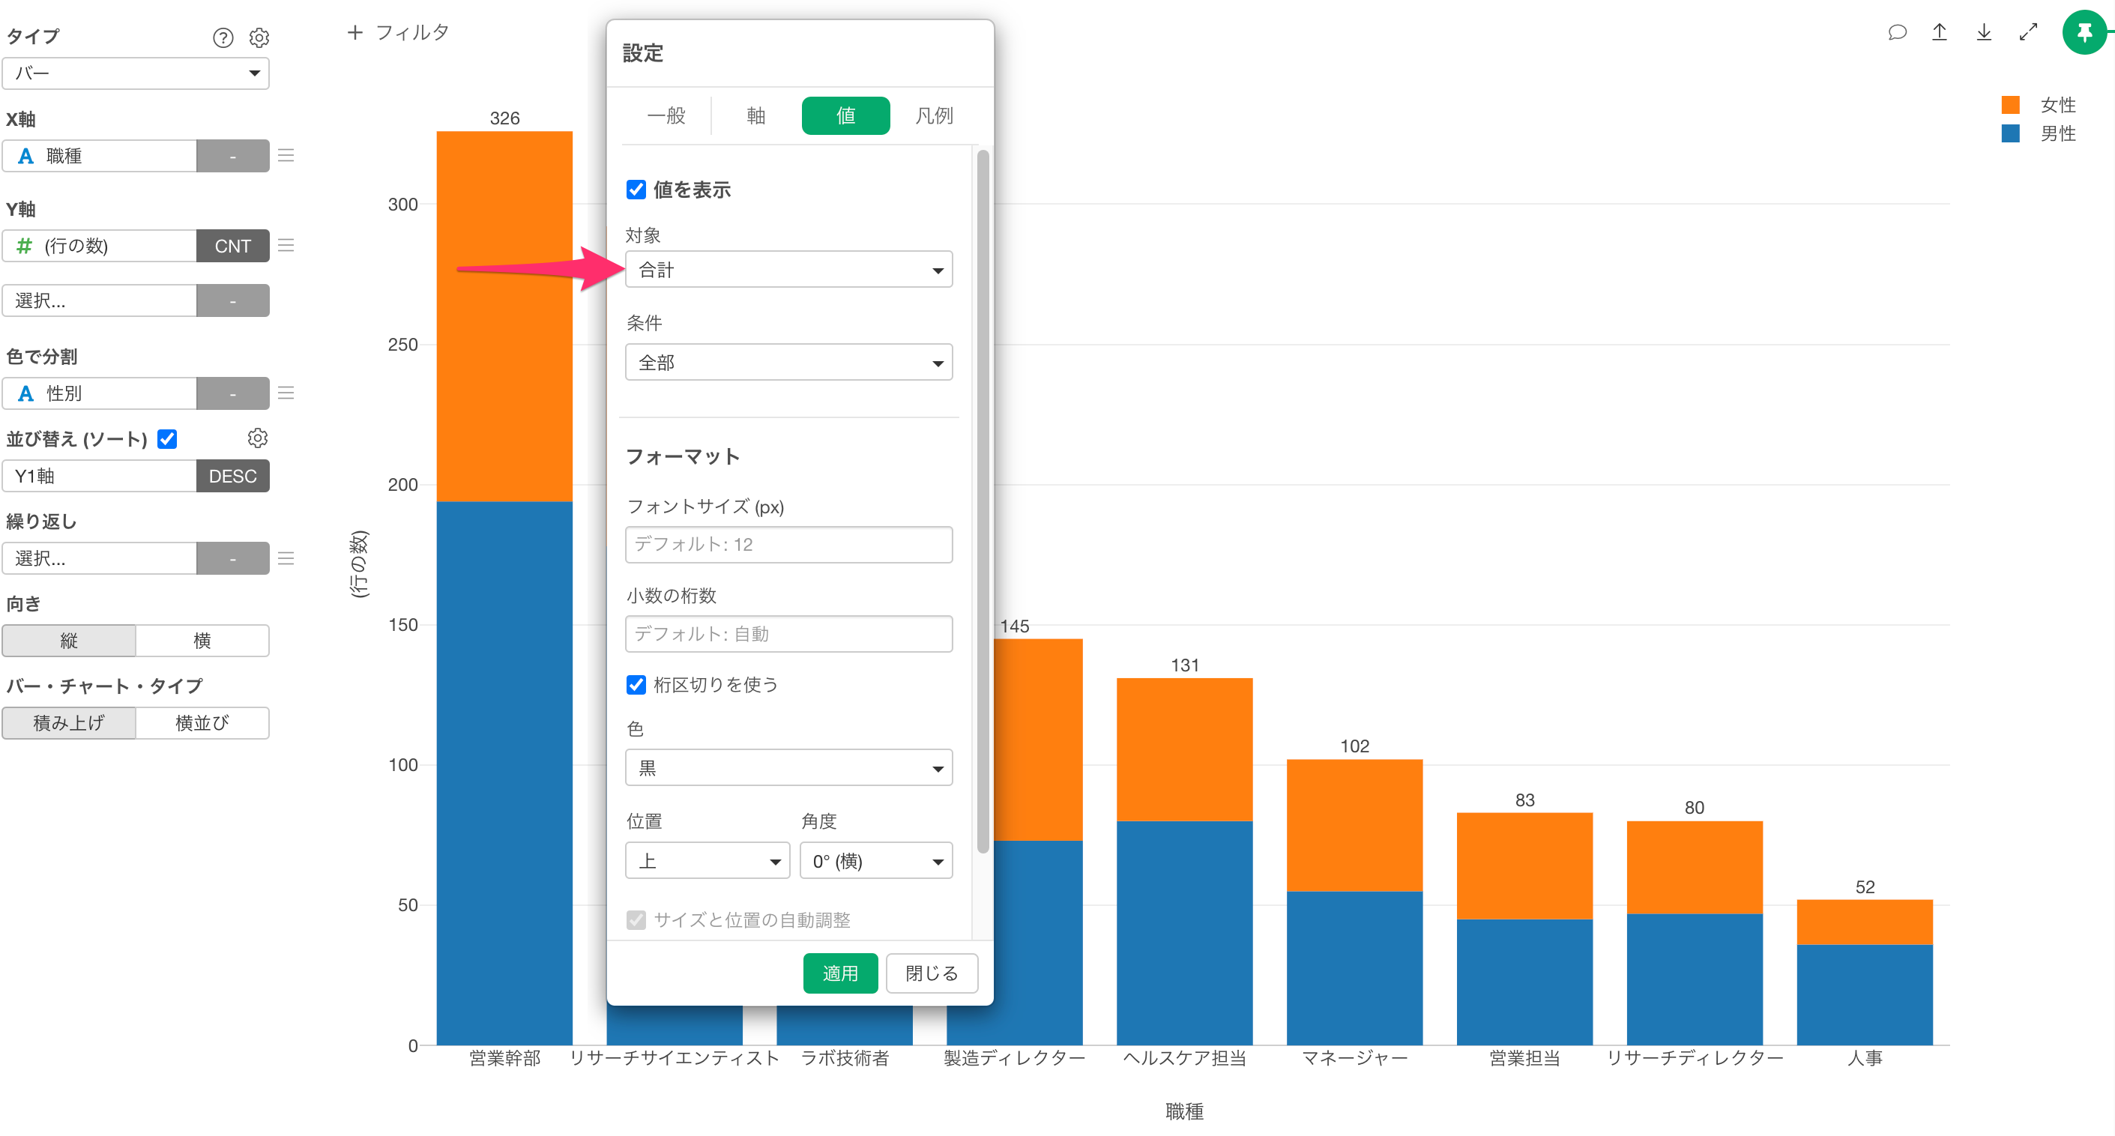
Task: Click the フォントサイズ (px) input field
Action: [788, 544]
